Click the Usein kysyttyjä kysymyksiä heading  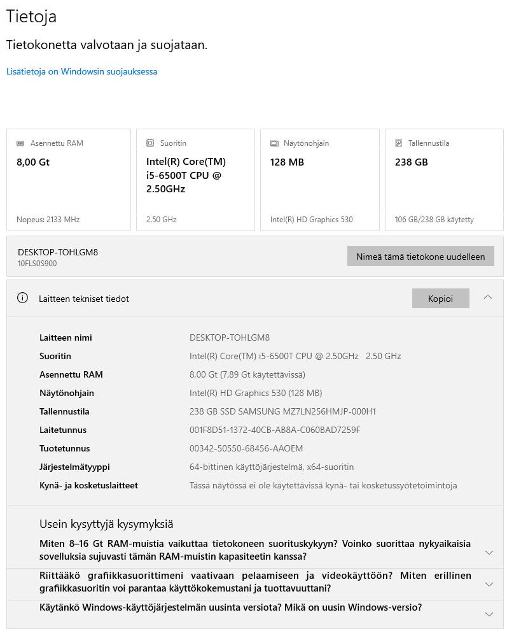coord(106,524)
